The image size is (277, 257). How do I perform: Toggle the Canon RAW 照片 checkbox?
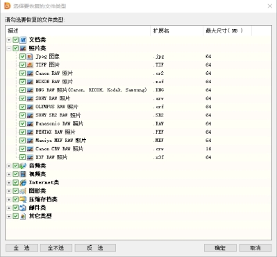coord(22,73)
